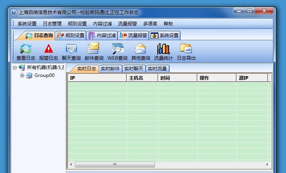Image resolution: width=286 pixels, height=173 pixels.
Task: Switch to 规则设置 toolbar tab
Action: click(x=70, y=35)
